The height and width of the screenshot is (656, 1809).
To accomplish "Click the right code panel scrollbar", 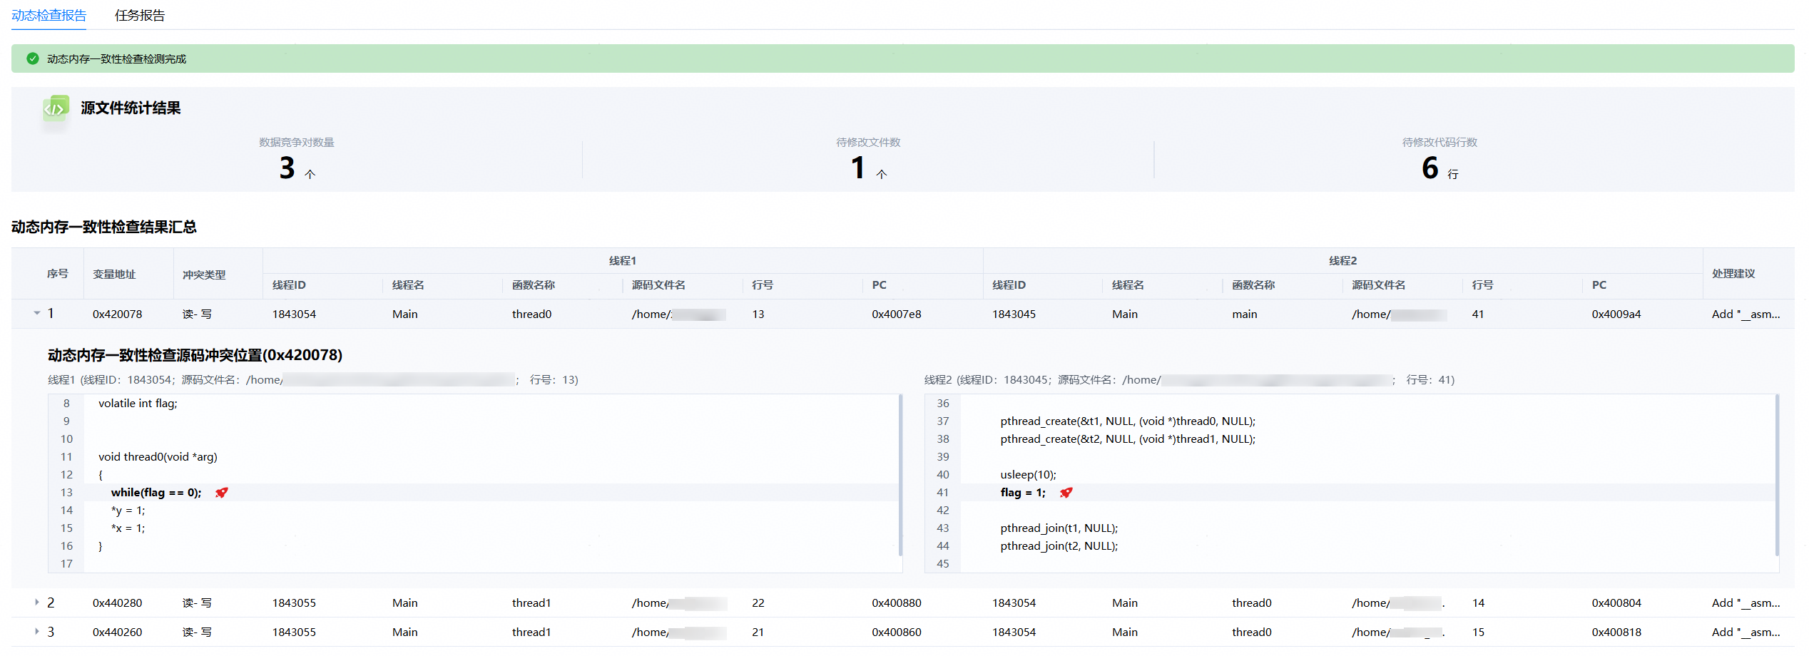I will point(1776,476).
